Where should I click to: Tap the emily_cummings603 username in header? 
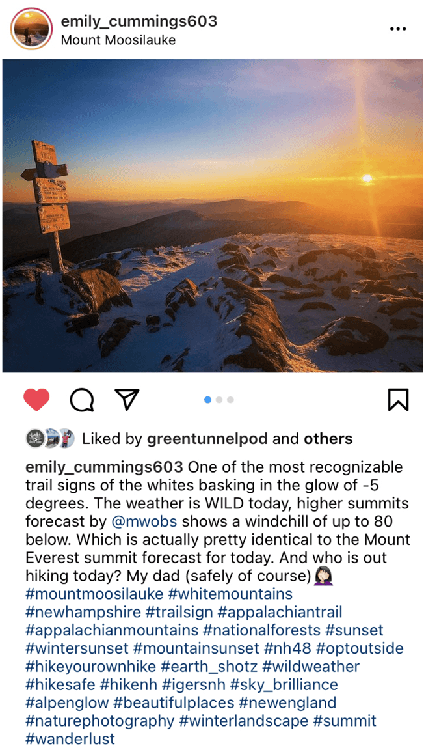(x=139, y=21)
